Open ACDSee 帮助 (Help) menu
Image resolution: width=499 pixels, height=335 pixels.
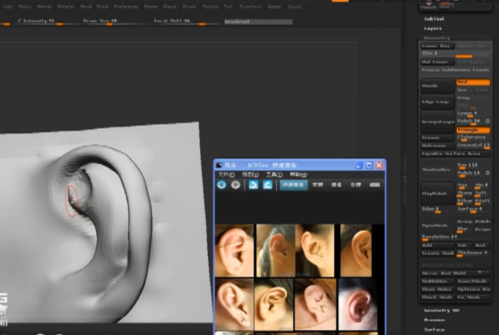click(298, 175)
